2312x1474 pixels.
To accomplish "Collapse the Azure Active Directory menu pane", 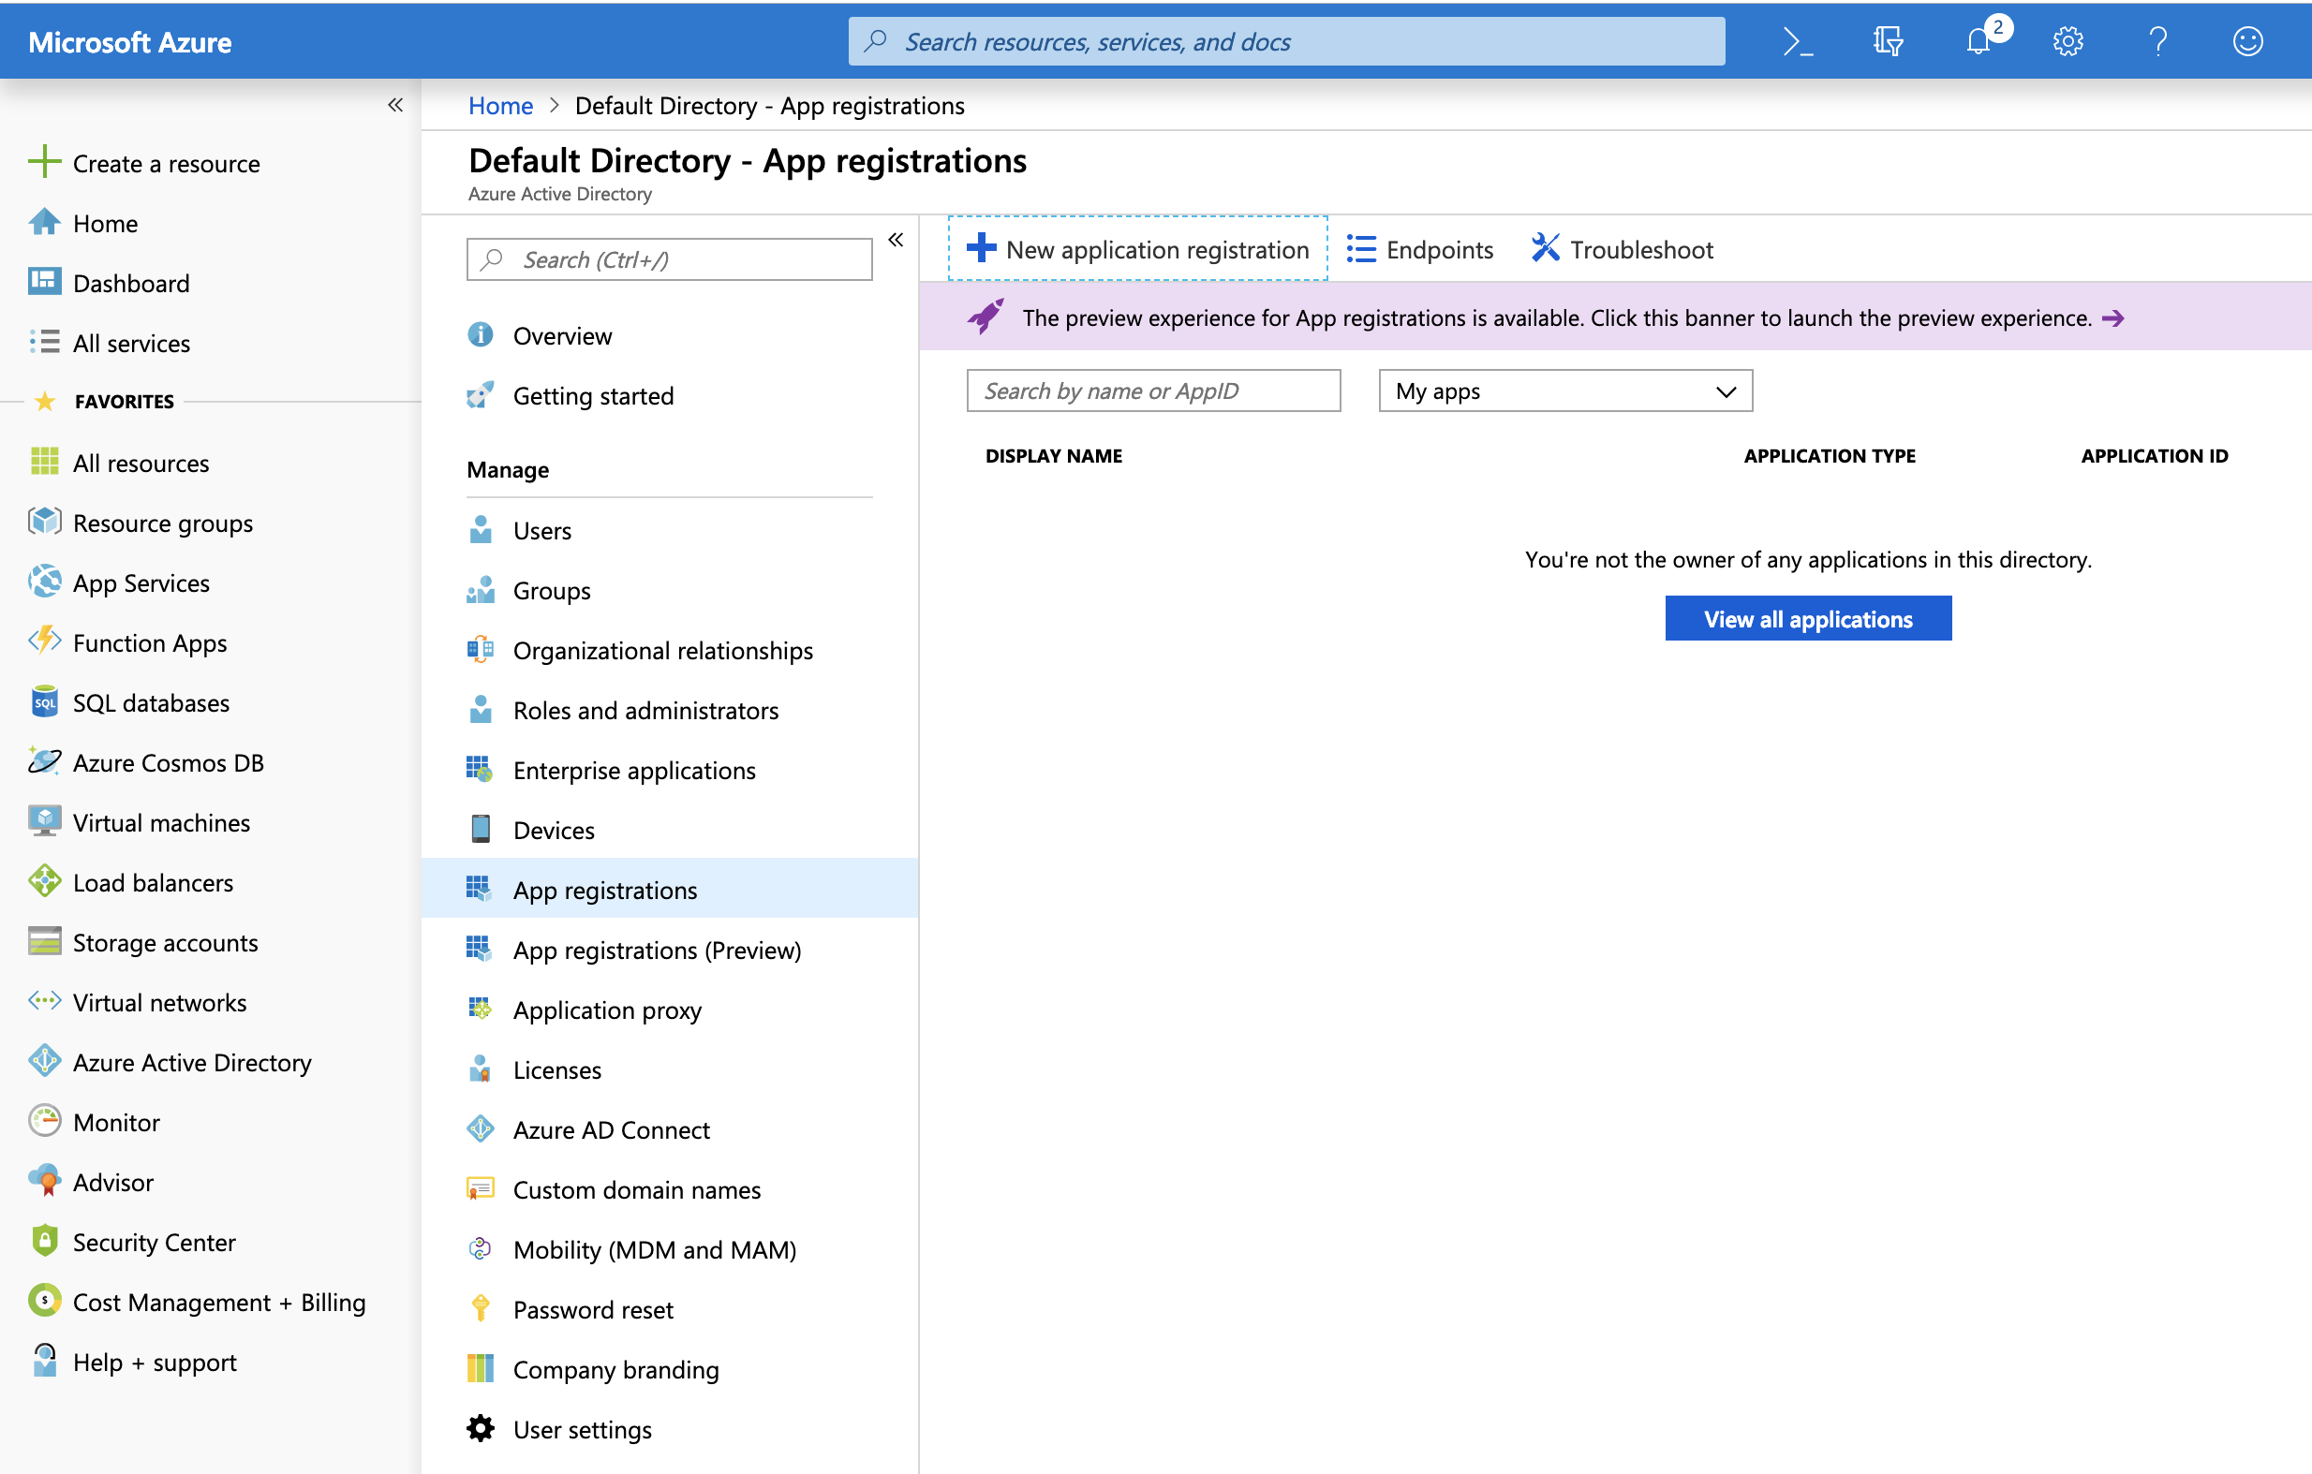I will [896, 240].
